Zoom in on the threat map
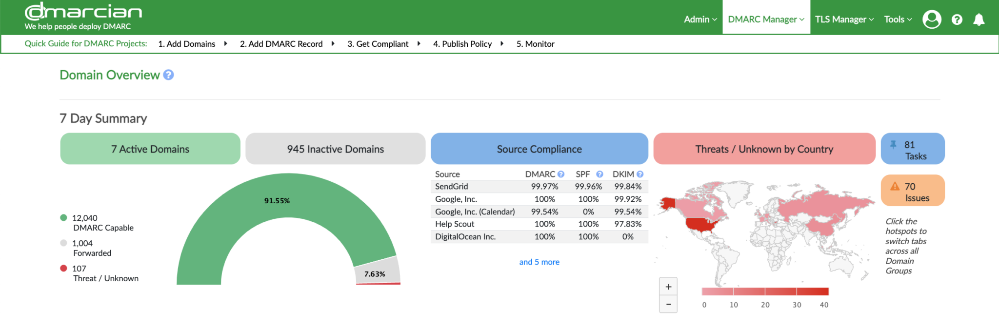 coord(668,287)
